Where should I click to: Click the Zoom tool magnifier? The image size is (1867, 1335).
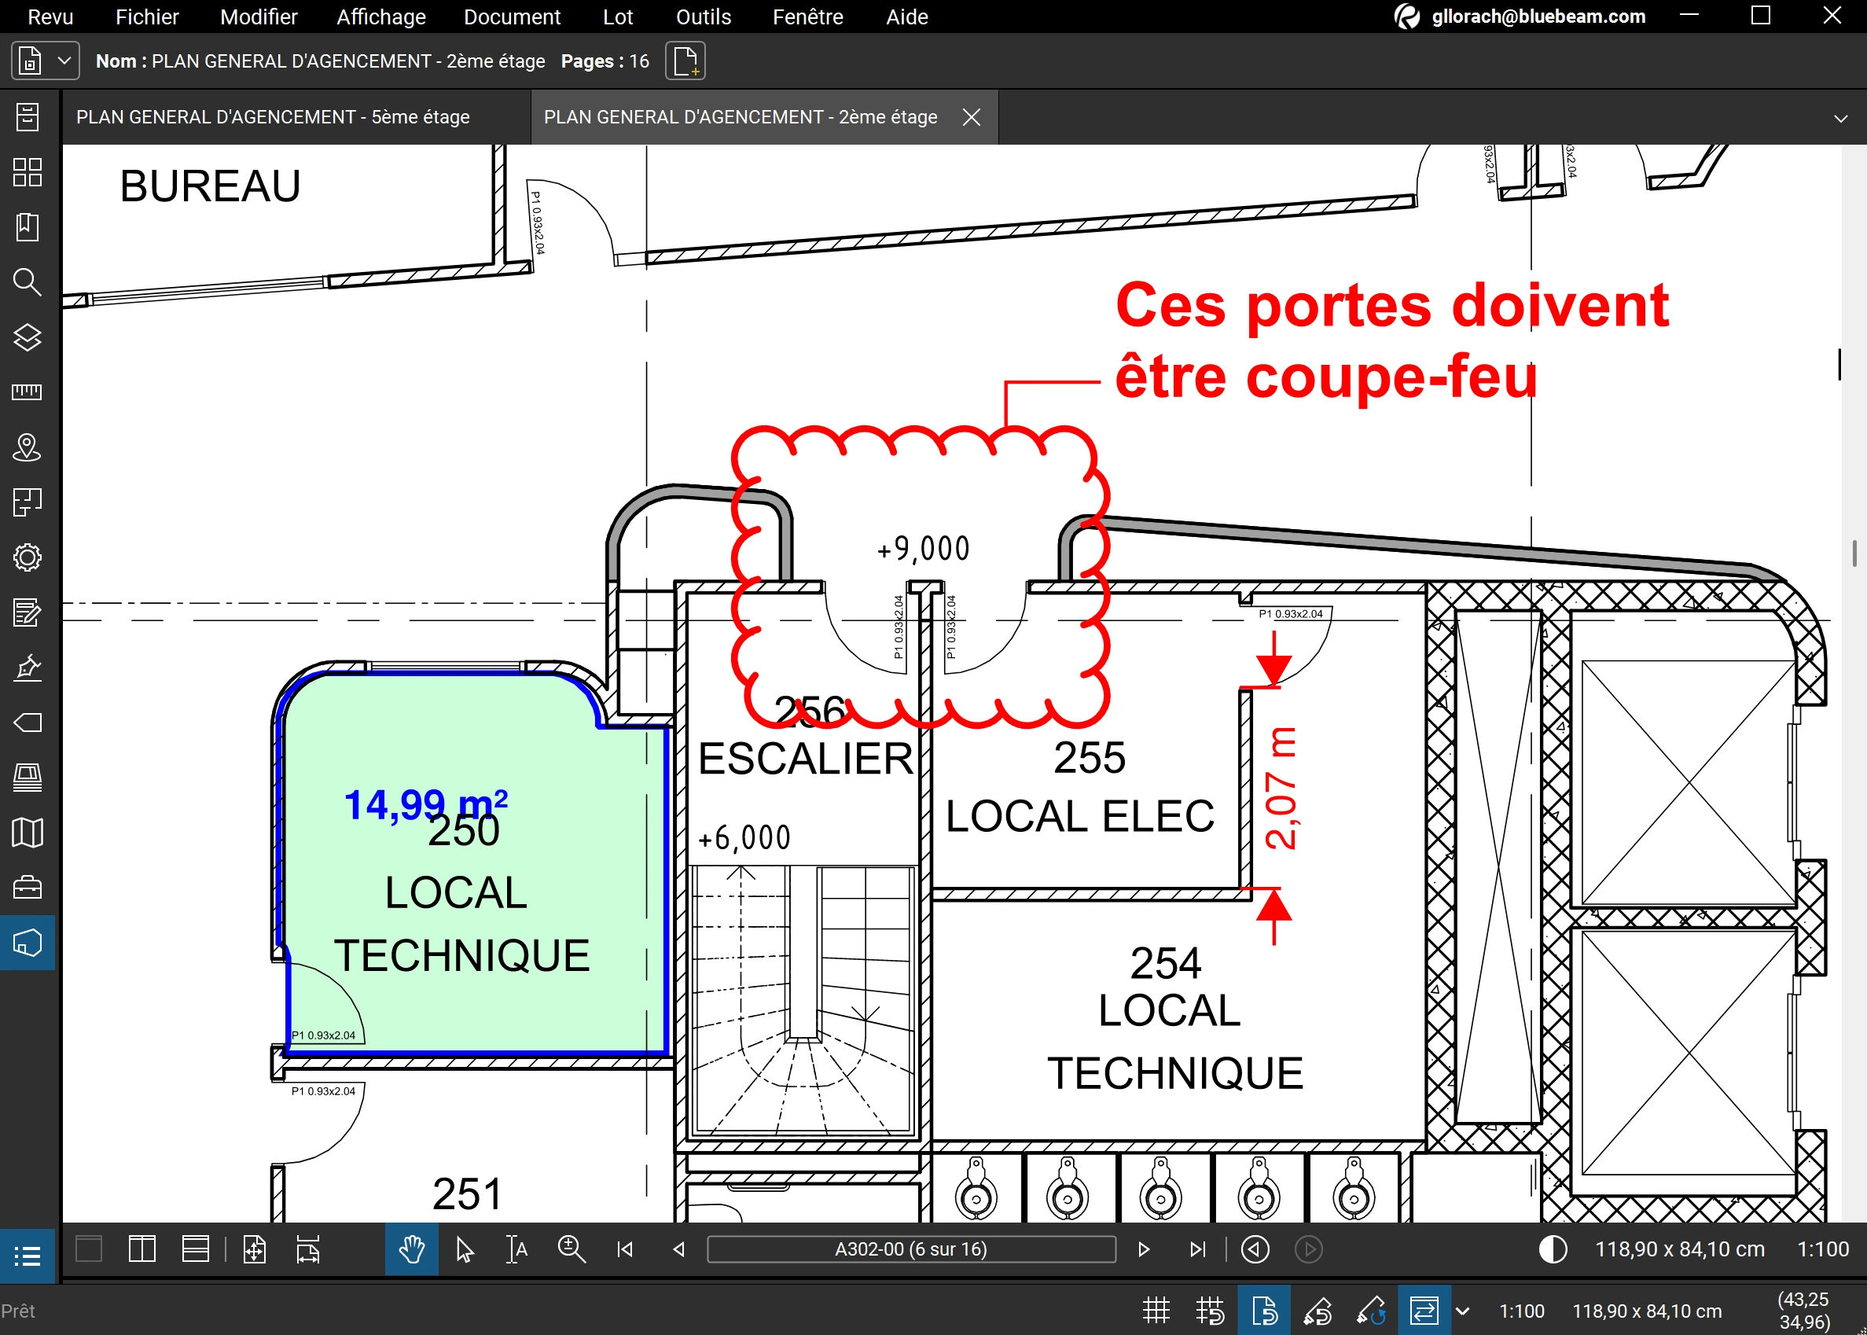coord(571,1249)
